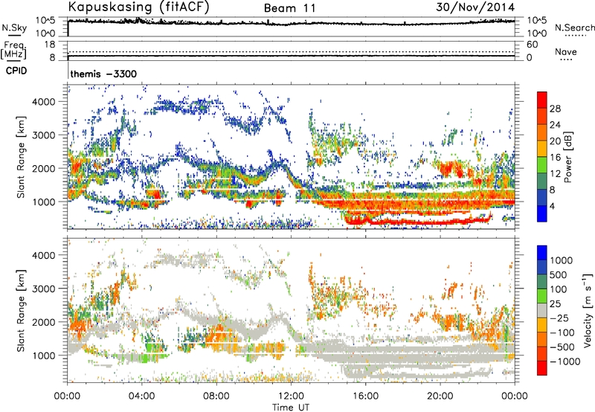595x412 pixels.
Task: Click the solid frequency line in Freq. panel
Action: tap(291, 56)
